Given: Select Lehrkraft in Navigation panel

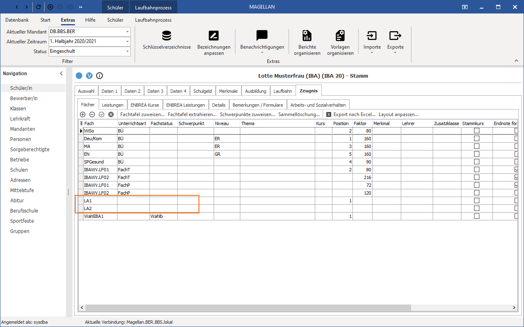Looking at the screenshot, I should tap(20, 119).
